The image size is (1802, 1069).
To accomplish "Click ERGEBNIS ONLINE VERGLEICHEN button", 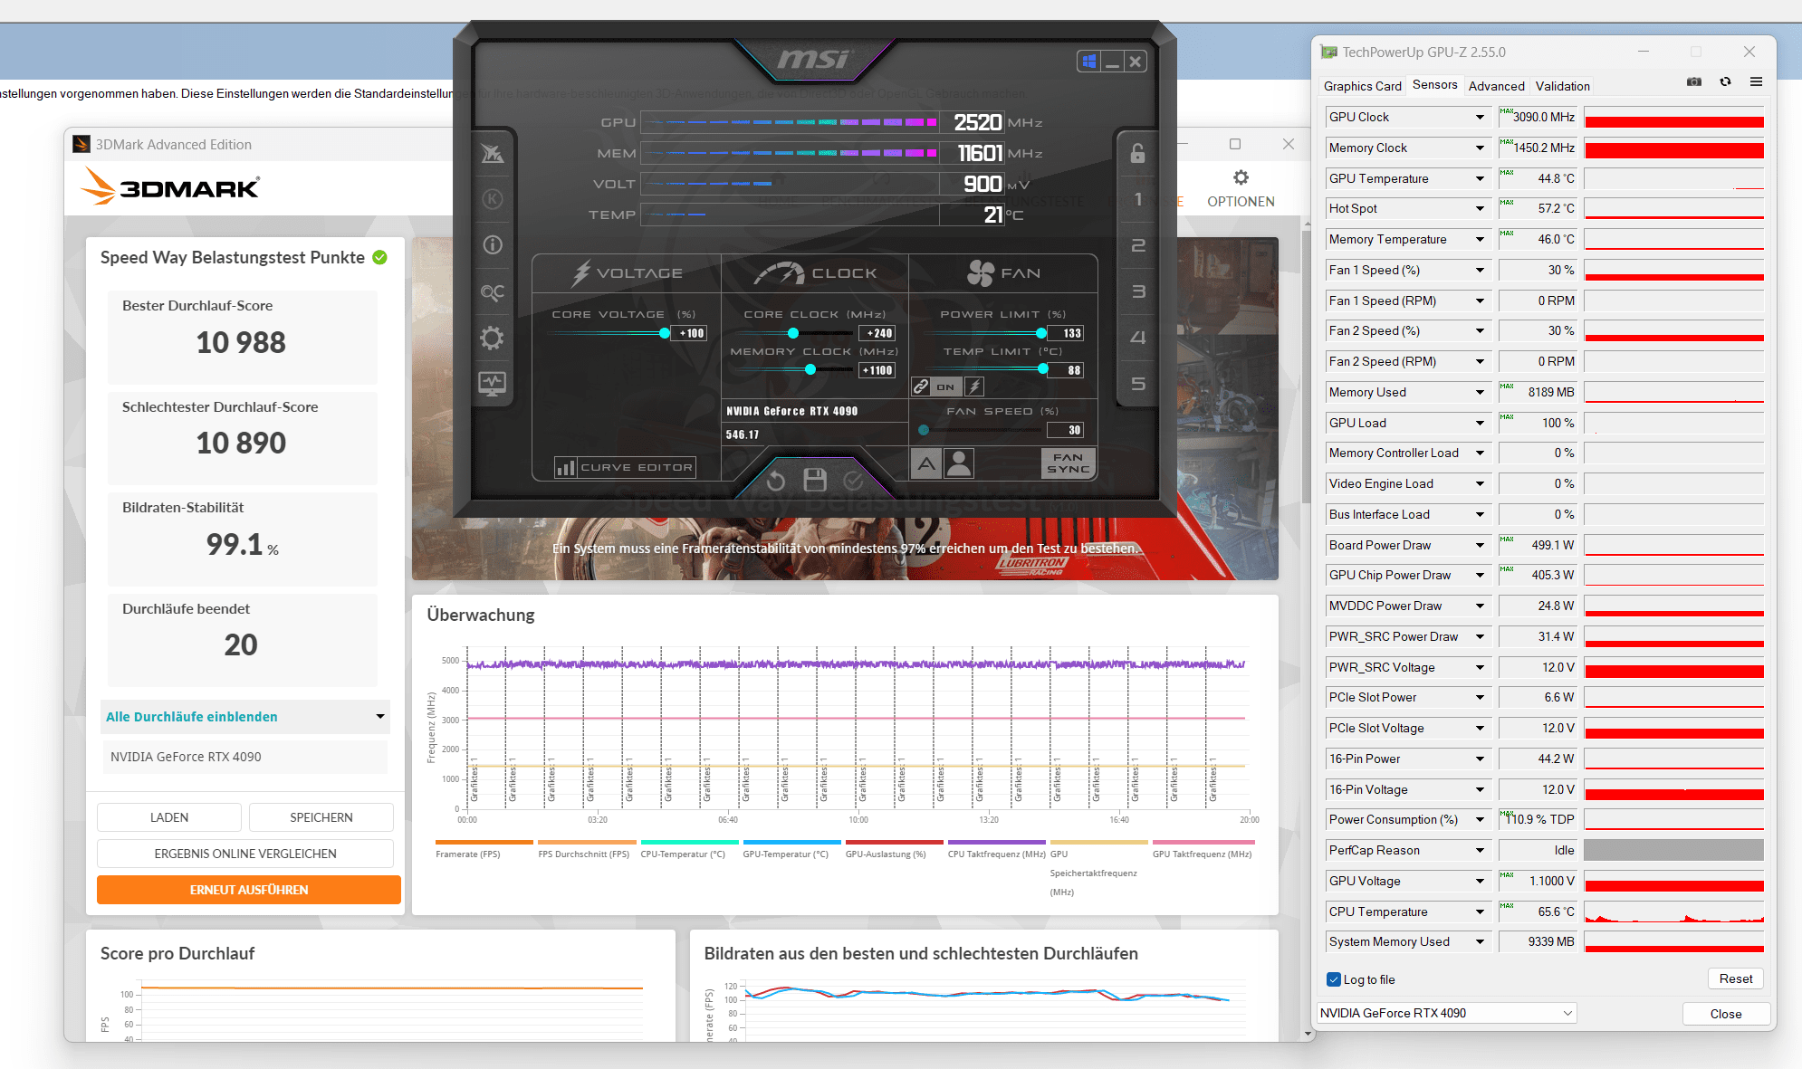I will [x=245, y=854].
